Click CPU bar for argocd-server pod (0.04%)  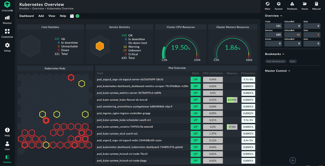(213, 79)
